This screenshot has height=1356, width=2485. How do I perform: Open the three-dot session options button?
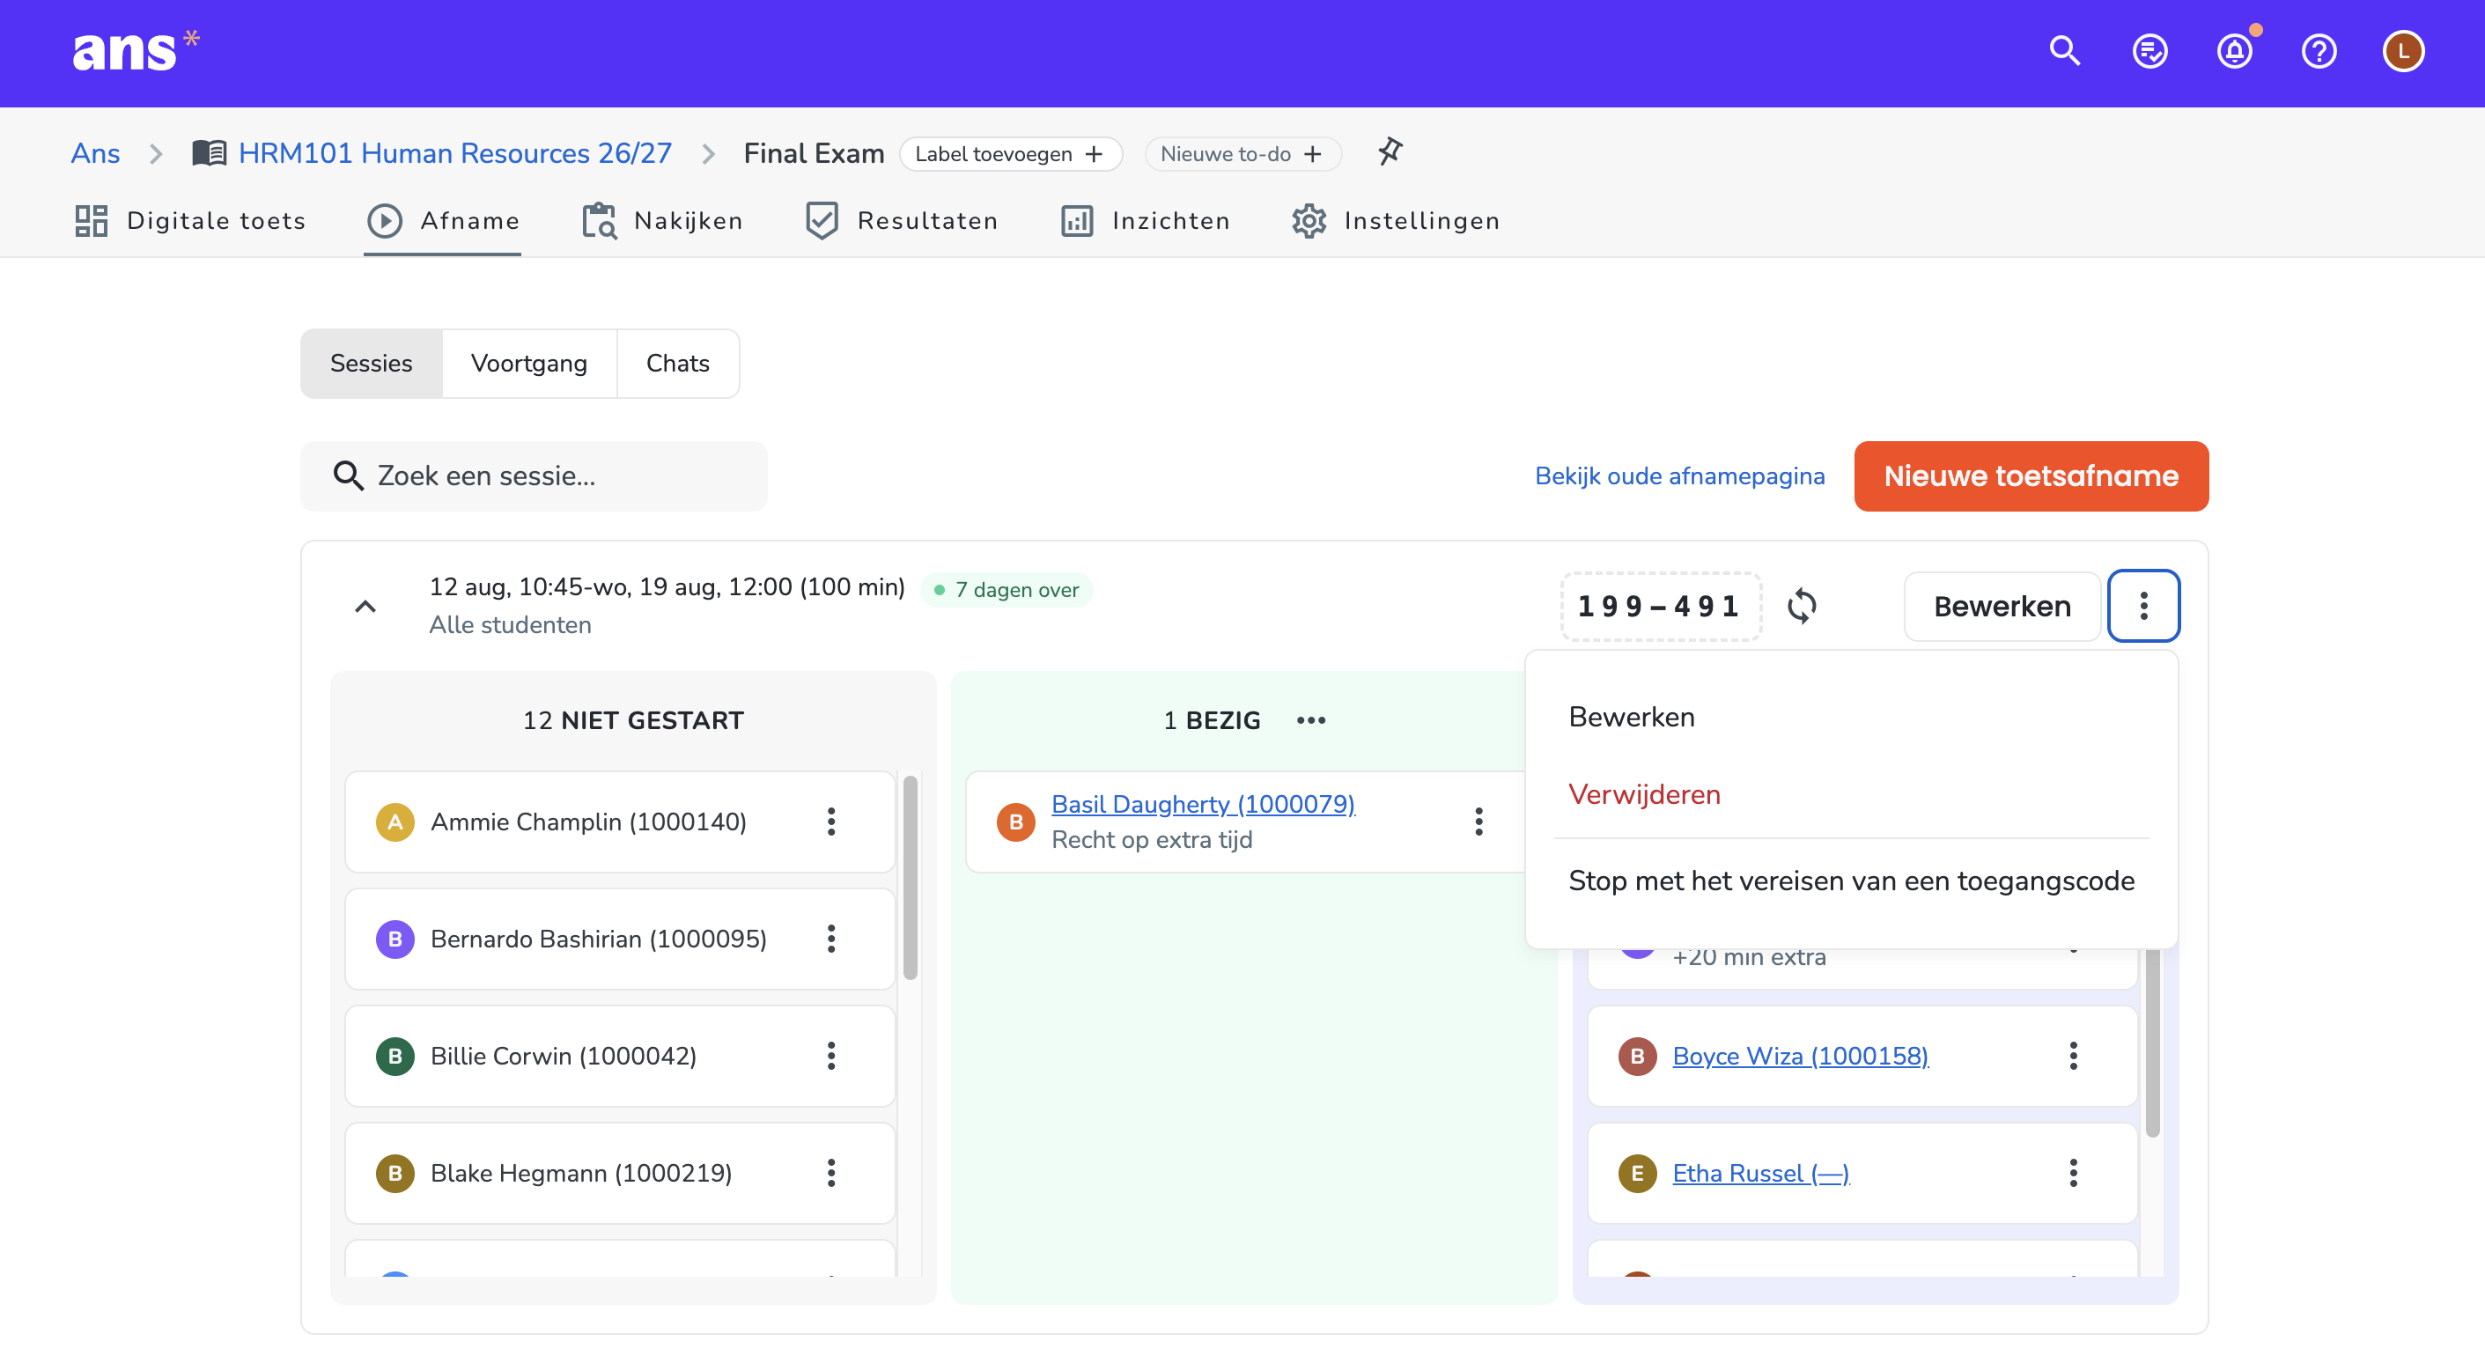pyautogui.click(x=2143, y=606)
